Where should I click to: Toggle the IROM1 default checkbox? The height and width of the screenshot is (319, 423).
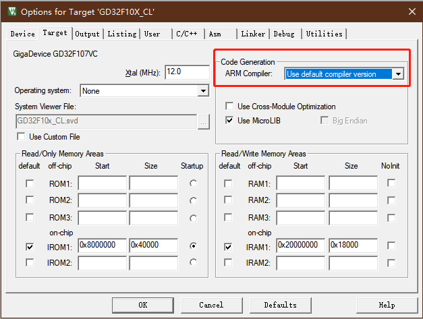(x=30, y=247)
